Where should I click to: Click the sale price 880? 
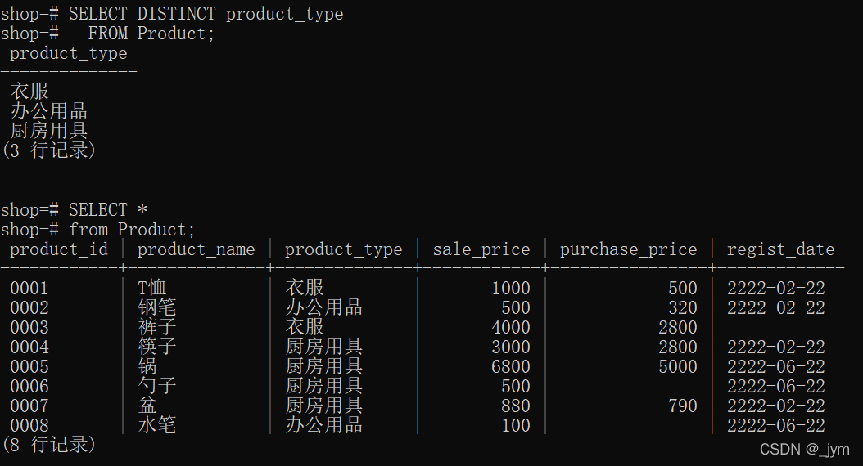[515, 406]
